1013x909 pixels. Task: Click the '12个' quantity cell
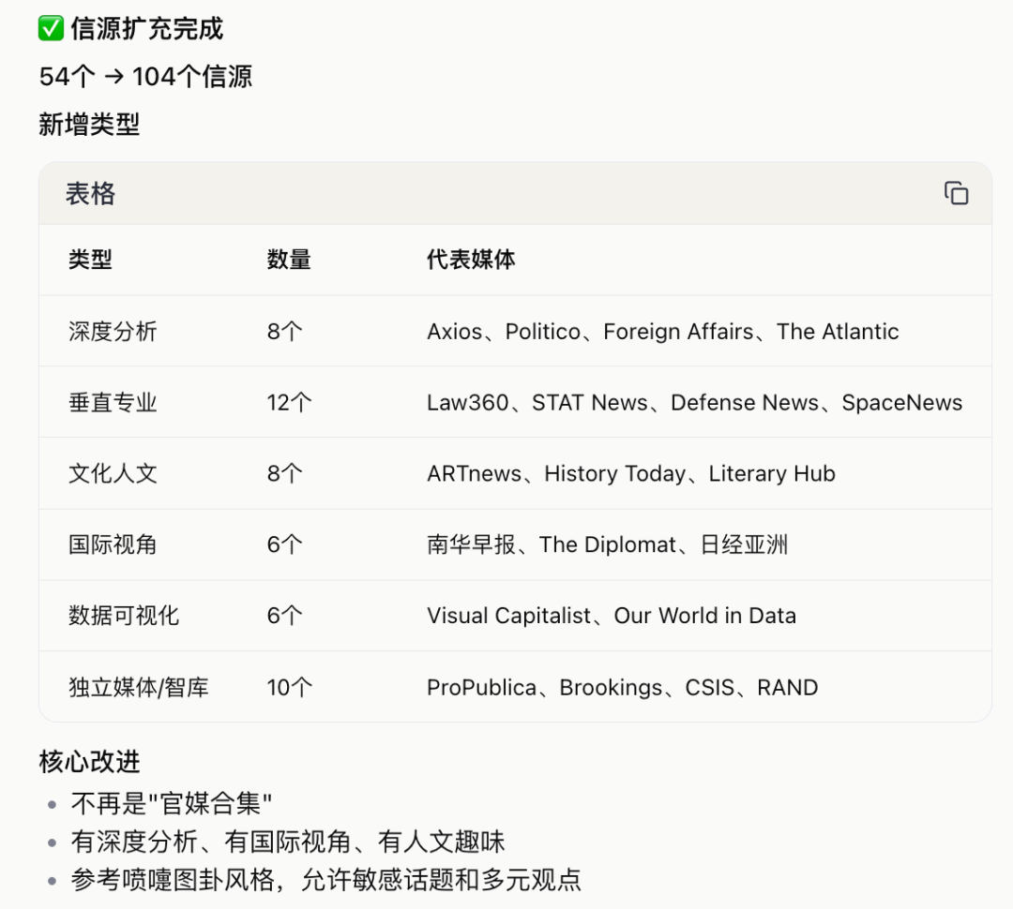point(290,402)
